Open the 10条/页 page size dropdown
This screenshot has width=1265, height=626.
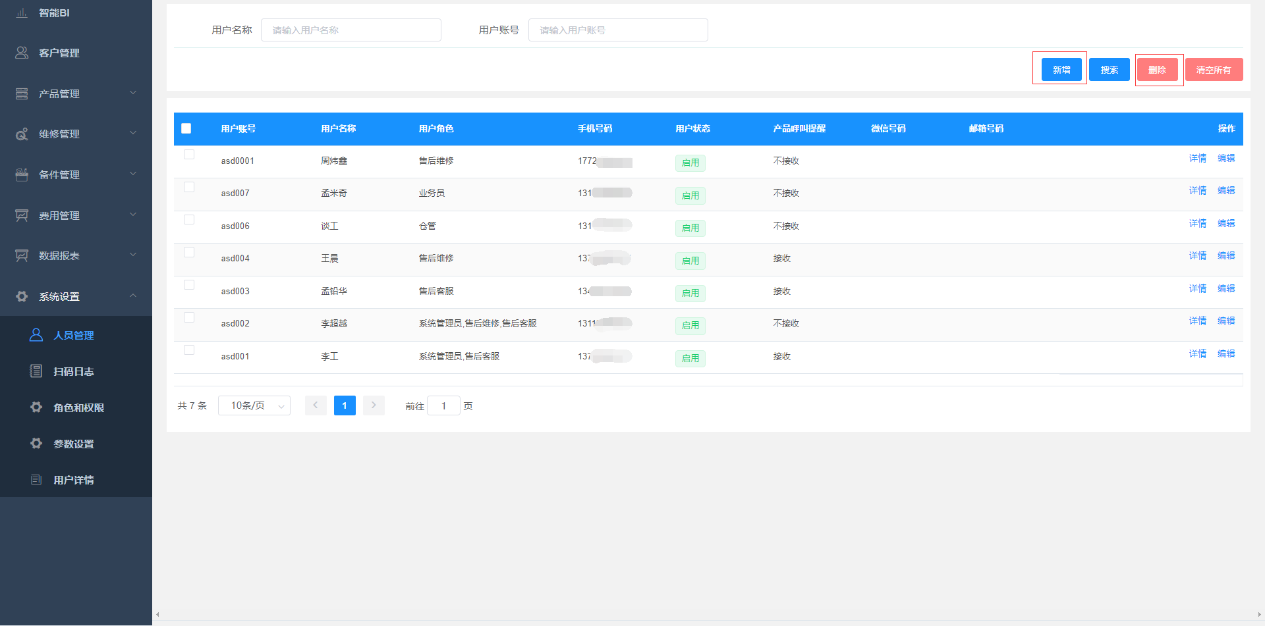[254, 405]
